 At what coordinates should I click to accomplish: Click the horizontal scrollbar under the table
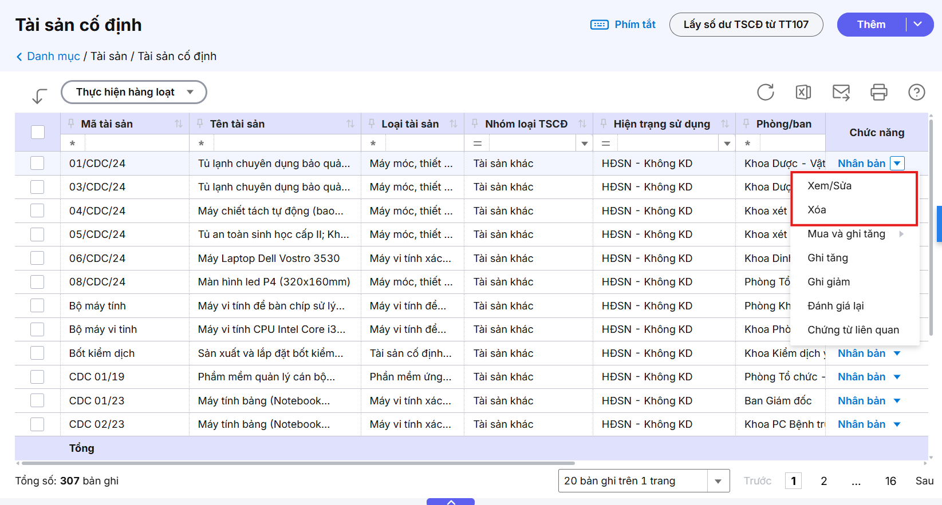coord(298,463)
